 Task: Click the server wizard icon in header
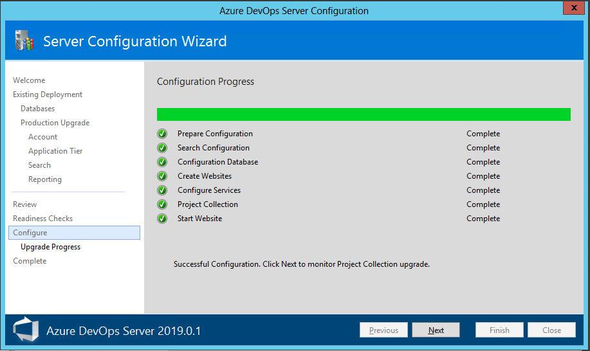point(23,42)
